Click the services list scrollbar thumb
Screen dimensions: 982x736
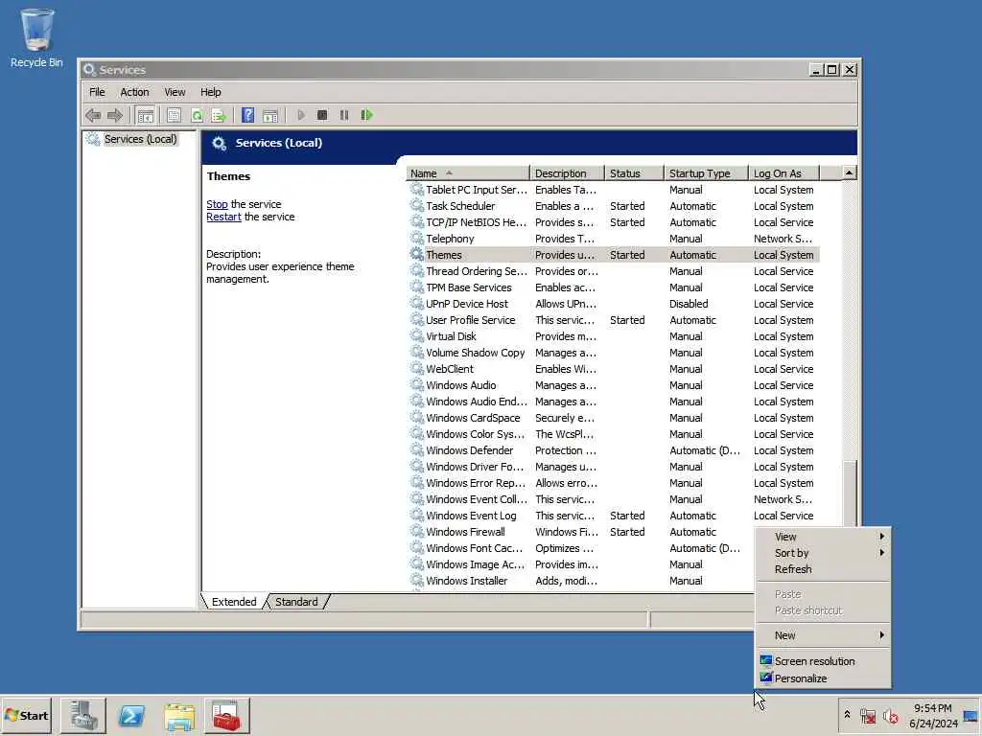pyautogui.click(x=850, y=494)
